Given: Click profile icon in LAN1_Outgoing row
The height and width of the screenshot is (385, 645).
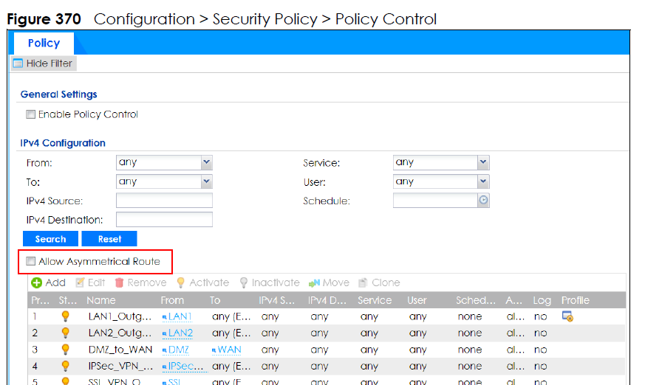Looking at the screenshot, I should pyautogui.click(x=567, y=316).
